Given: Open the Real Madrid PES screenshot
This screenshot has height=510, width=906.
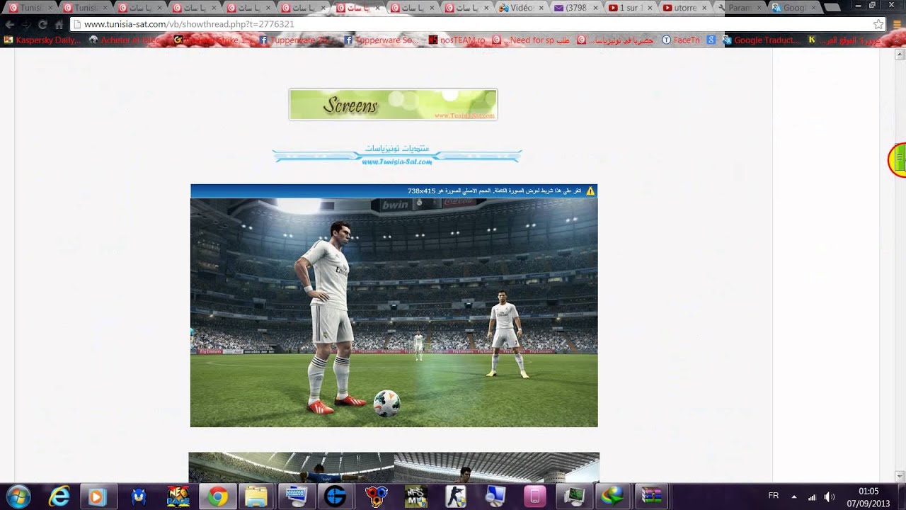Looking at the screenshot, I should tap(394, 312).
